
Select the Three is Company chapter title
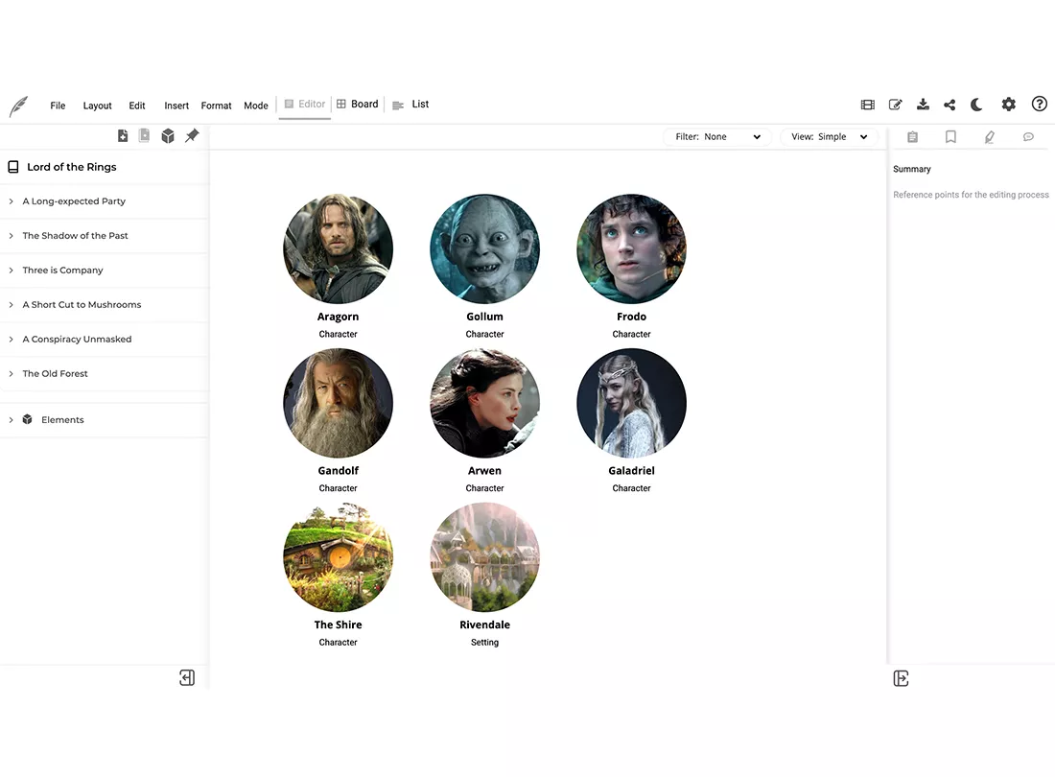click(x=62, y=270)
